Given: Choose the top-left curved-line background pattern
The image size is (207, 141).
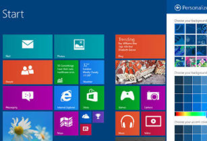Looking at the screenshot, I should click(180, 29).
